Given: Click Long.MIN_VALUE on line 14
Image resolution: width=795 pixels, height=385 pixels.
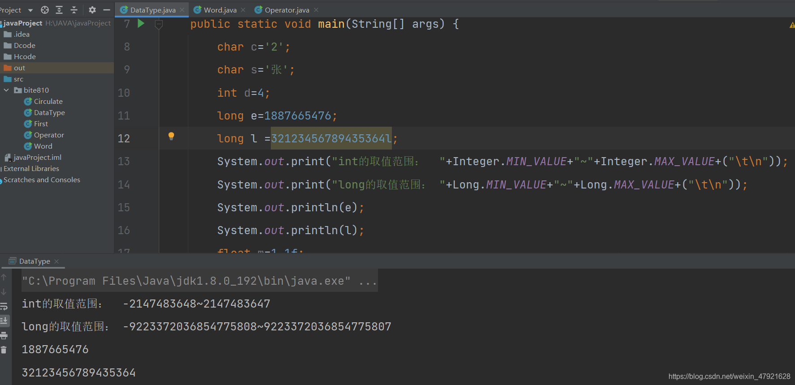Looking at the screenshot, I should (x=500, y=185).
